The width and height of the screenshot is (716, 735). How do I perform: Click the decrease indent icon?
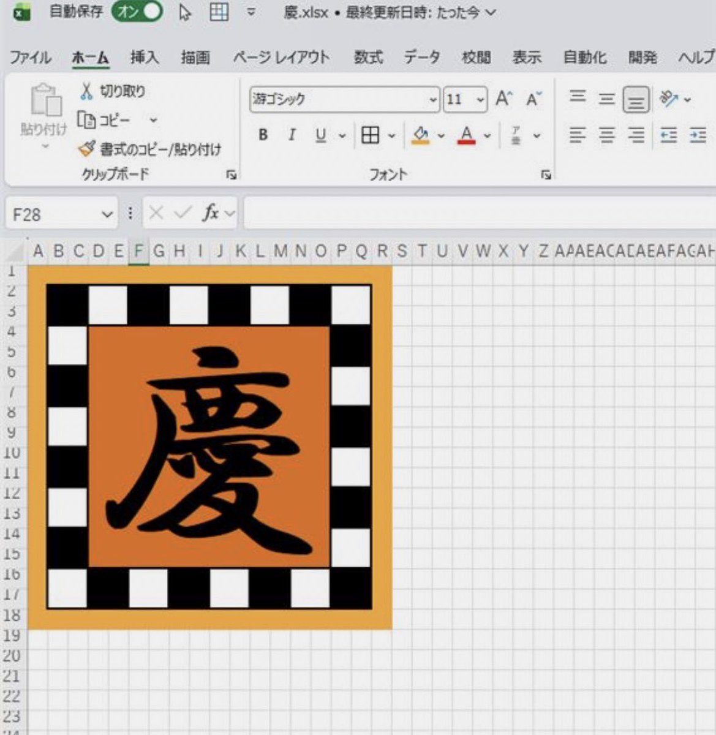point(668,135)
